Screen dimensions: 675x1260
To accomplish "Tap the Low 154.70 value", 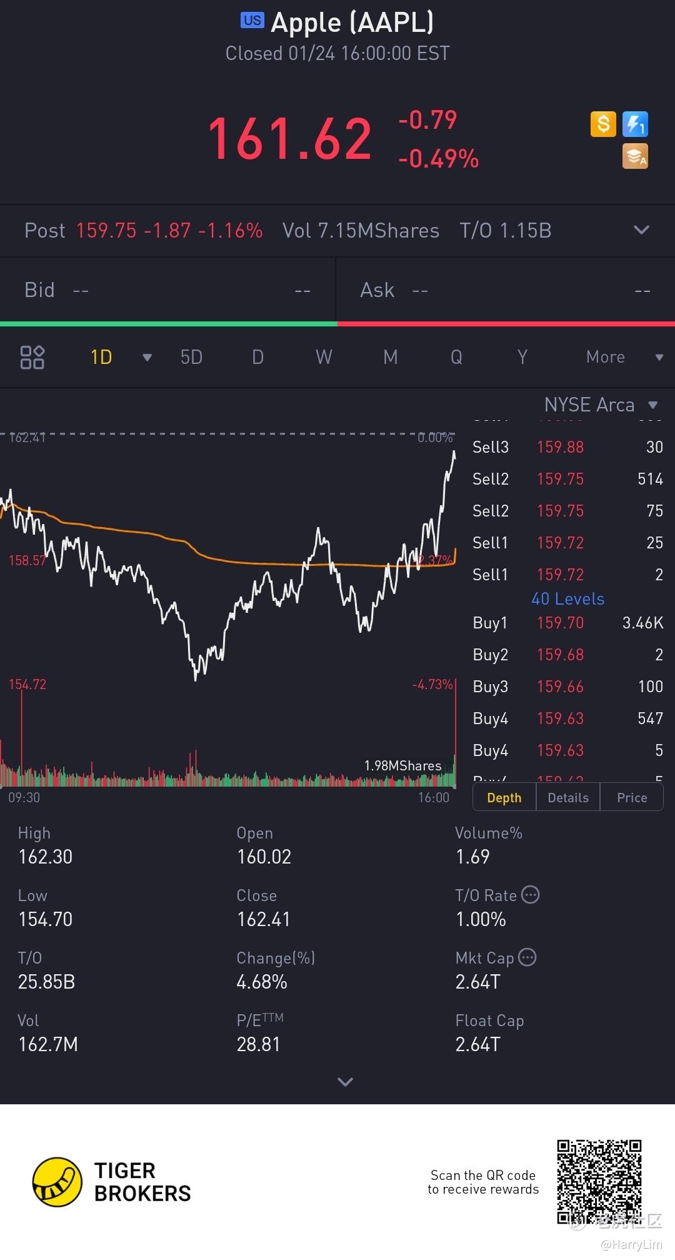I will (46, 919).
